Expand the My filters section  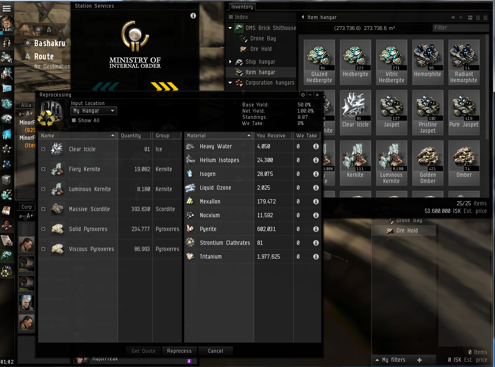[x=377, y=360]
